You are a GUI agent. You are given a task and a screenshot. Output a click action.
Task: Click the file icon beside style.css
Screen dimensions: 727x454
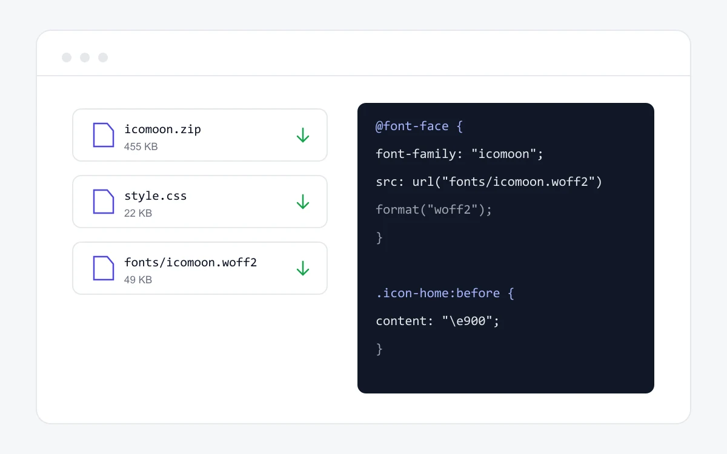click(x=103, y=202)
